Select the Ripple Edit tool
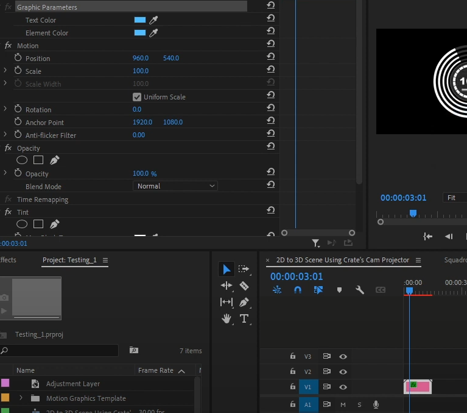467x413 pixels. point(226,286)
